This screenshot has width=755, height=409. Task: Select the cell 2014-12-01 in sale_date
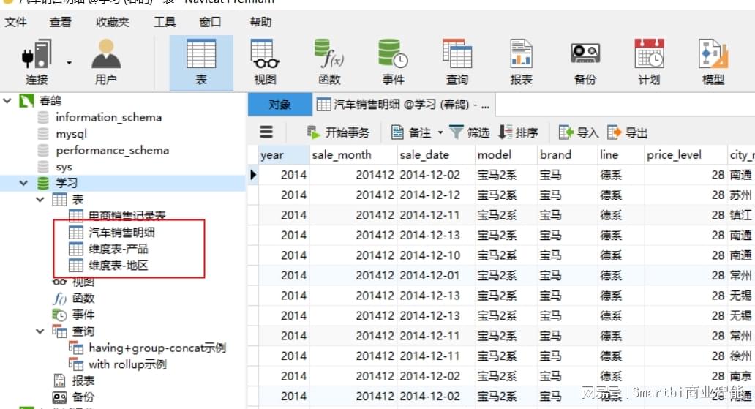point(436,275)
